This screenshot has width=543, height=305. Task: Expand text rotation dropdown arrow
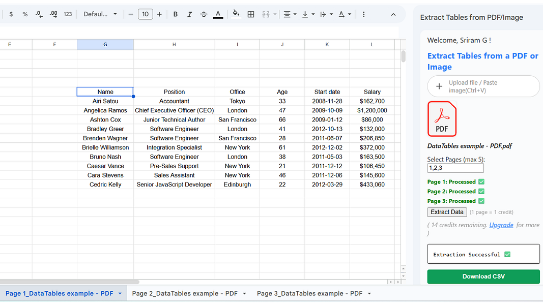click(x=350, y=14)
